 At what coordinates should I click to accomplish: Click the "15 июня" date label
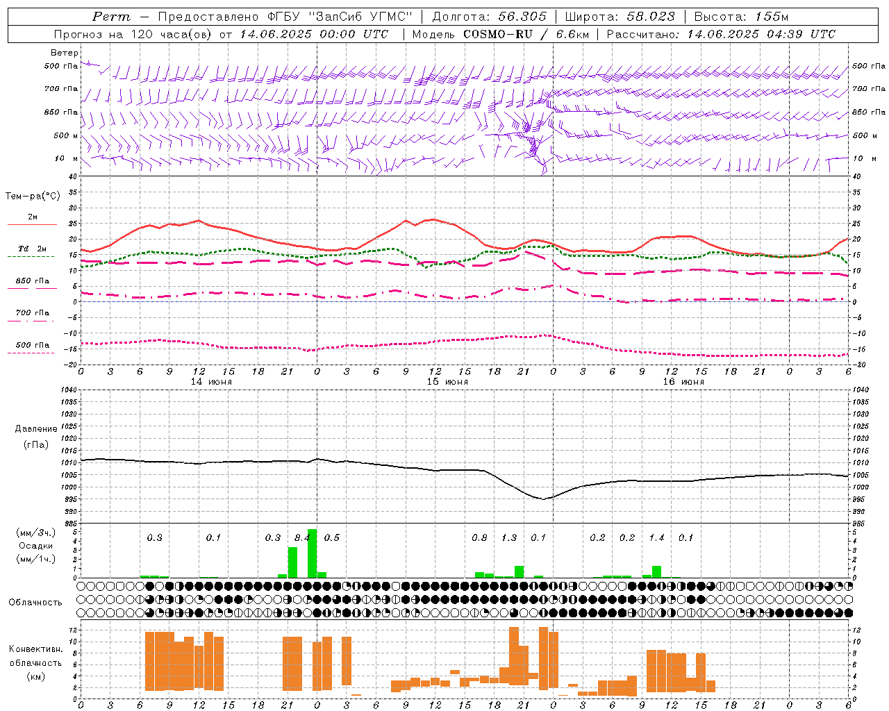447,381
